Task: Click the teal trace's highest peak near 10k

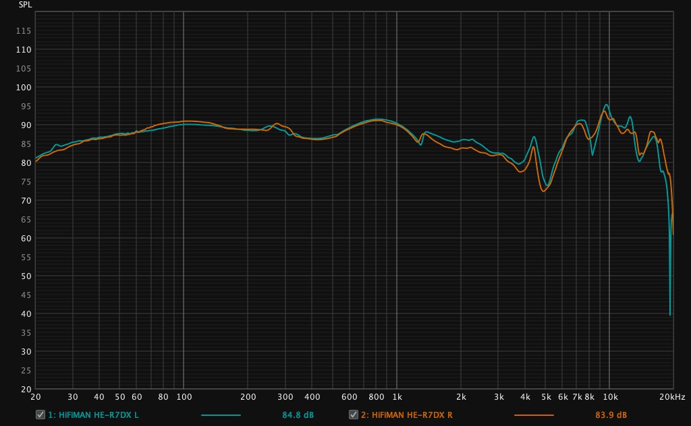Action: [x=606, y=104]
